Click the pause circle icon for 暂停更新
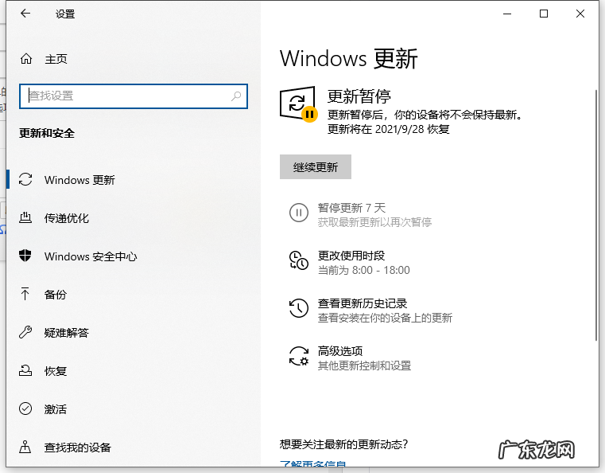 tap(299, 213)
